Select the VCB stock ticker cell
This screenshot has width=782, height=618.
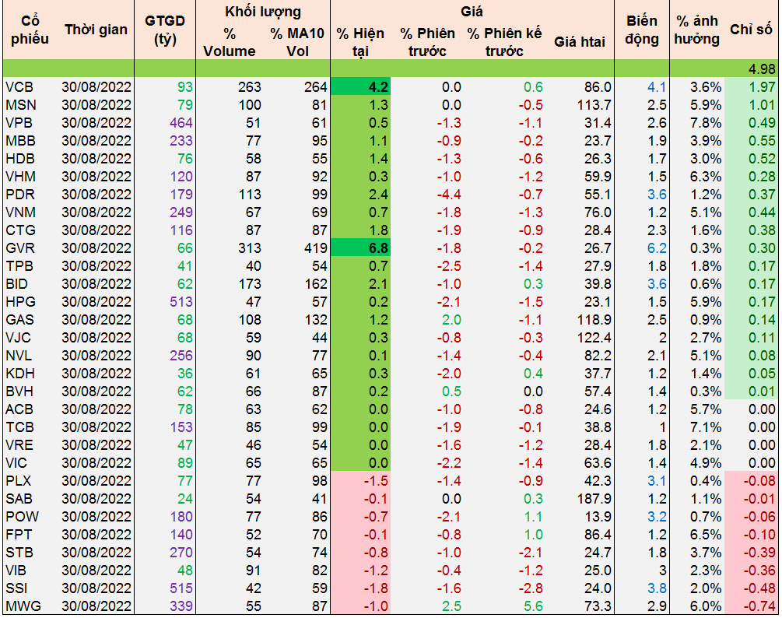pos(19,87)
